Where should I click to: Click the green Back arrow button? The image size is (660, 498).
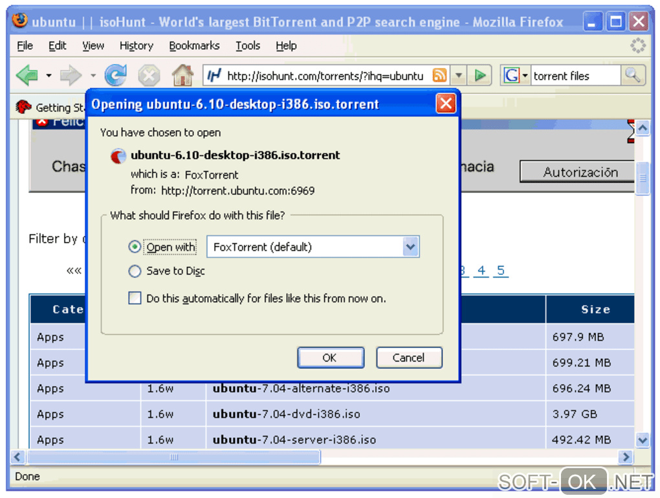28,76
